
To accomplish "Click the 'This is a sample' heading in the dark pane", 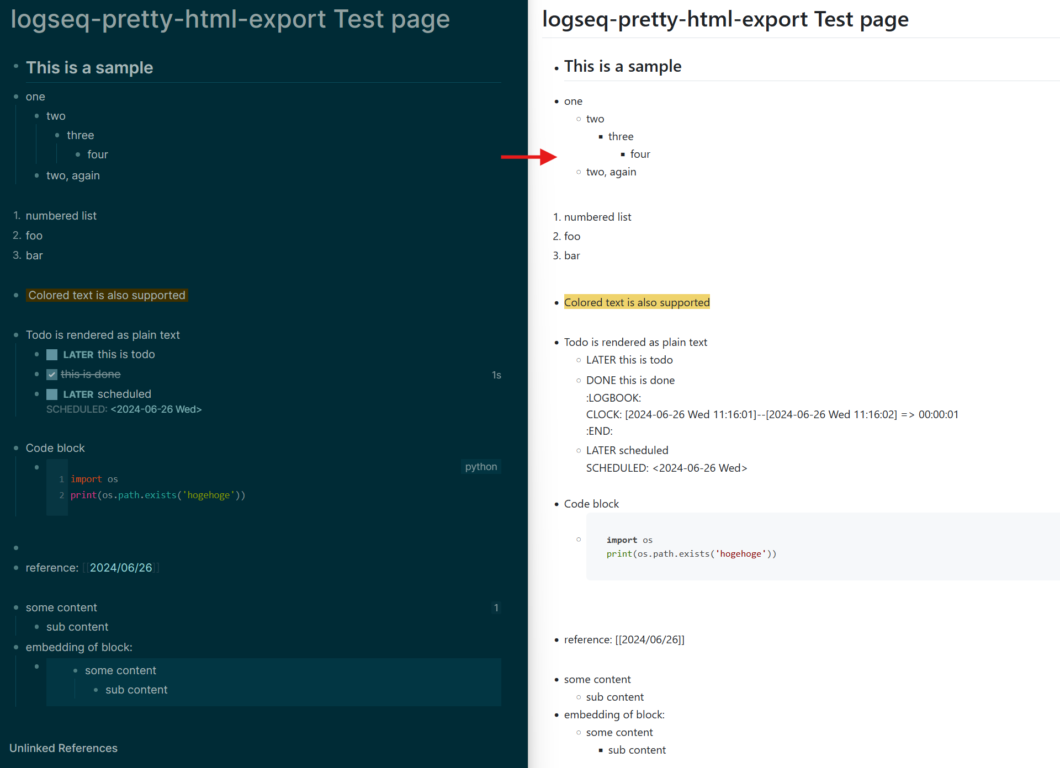I will [x=89, y=68].
